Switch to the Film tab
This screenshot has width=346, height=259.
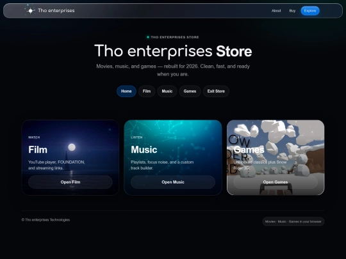pos(147,91)
